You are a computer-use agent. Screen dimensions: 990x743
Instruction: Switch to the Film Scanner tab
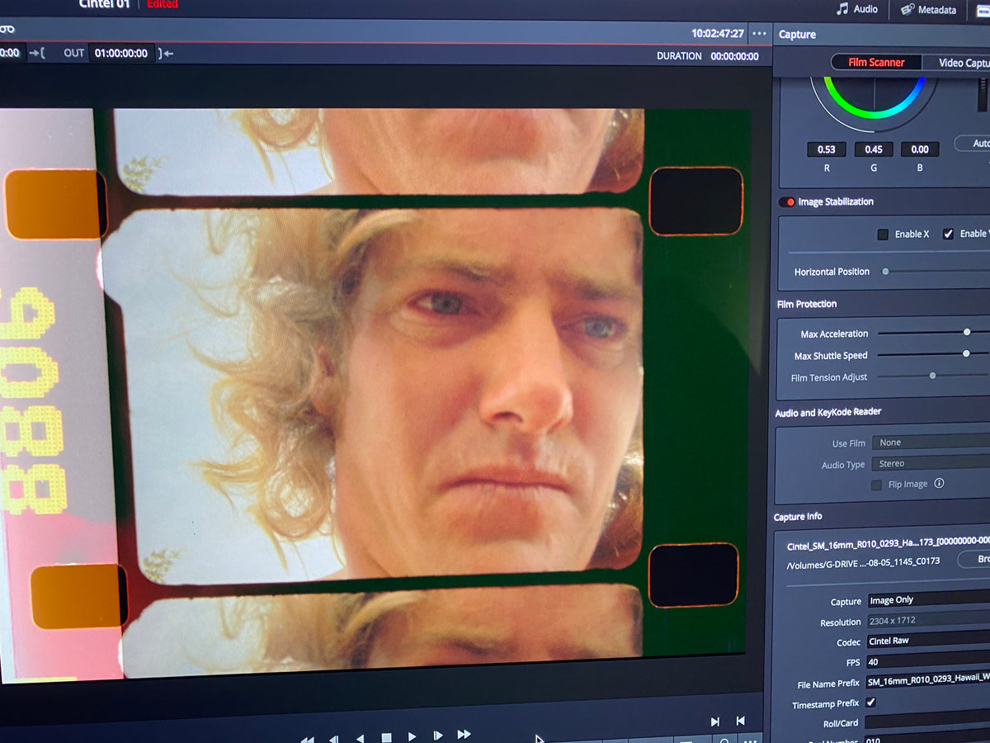coord(876,62)
